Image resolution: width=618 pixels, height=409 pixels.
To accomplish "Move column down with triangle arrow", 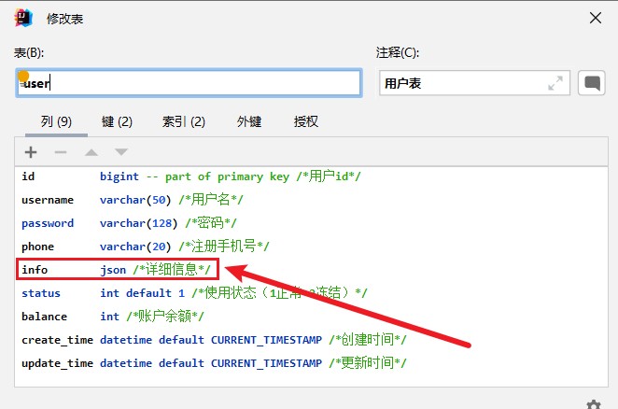I will click(x=121, y=152).
